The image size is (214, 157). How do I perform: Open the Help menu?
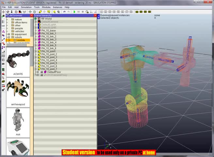tap(67, 7)
